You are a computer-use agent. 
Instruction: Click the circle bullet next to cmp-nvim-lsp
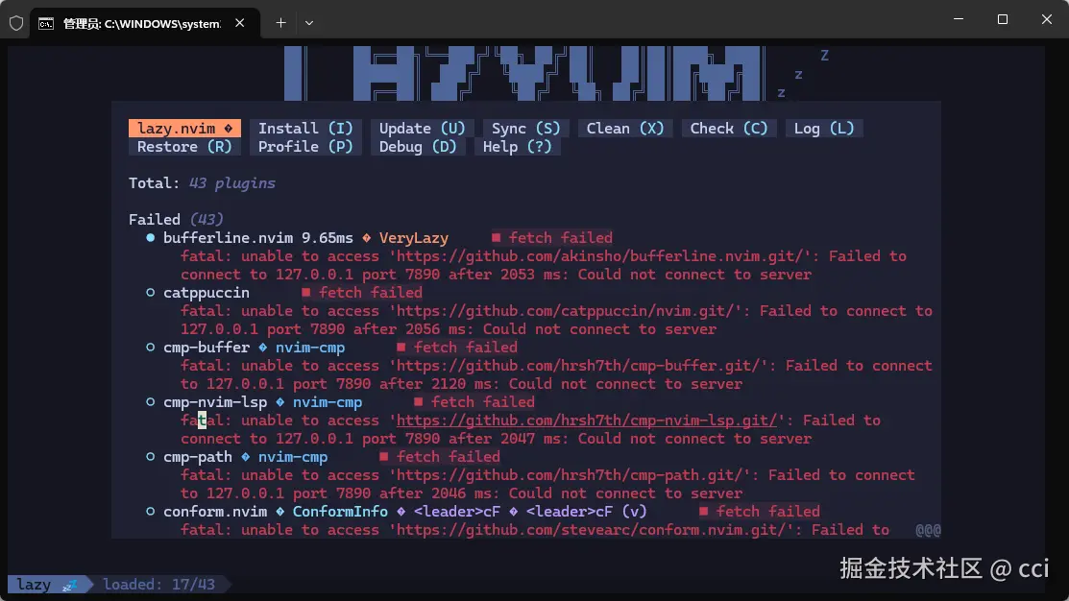coord(150,402)
